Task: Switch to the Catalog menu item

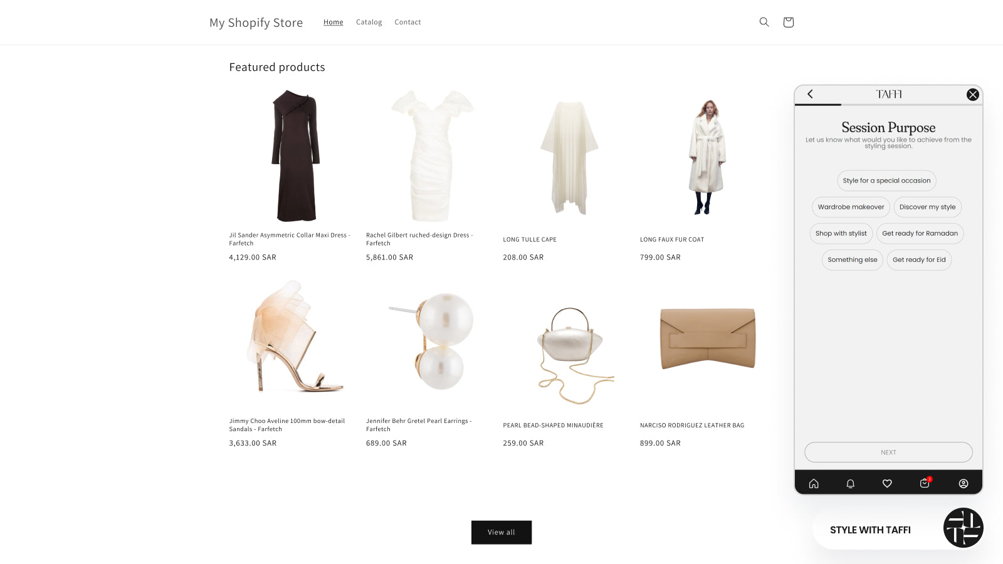Action: [369, 22]
